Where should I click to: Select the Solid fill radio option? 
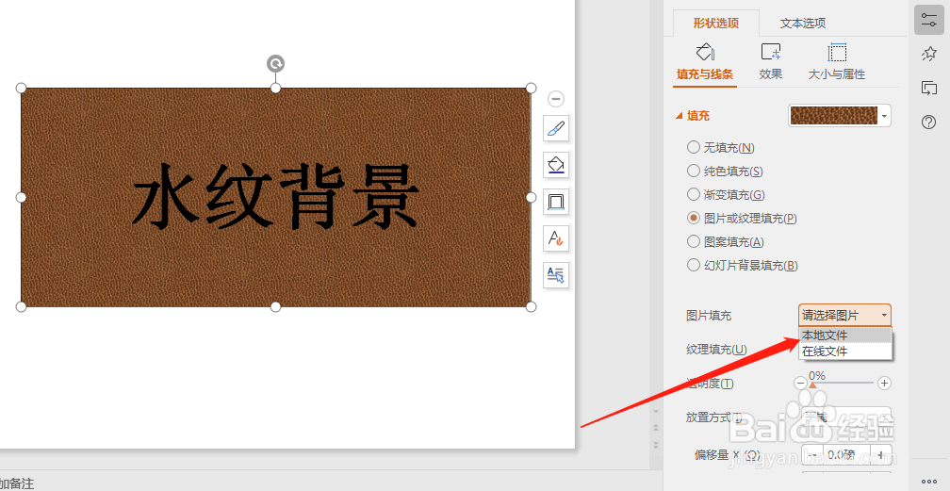pos(694,171)
